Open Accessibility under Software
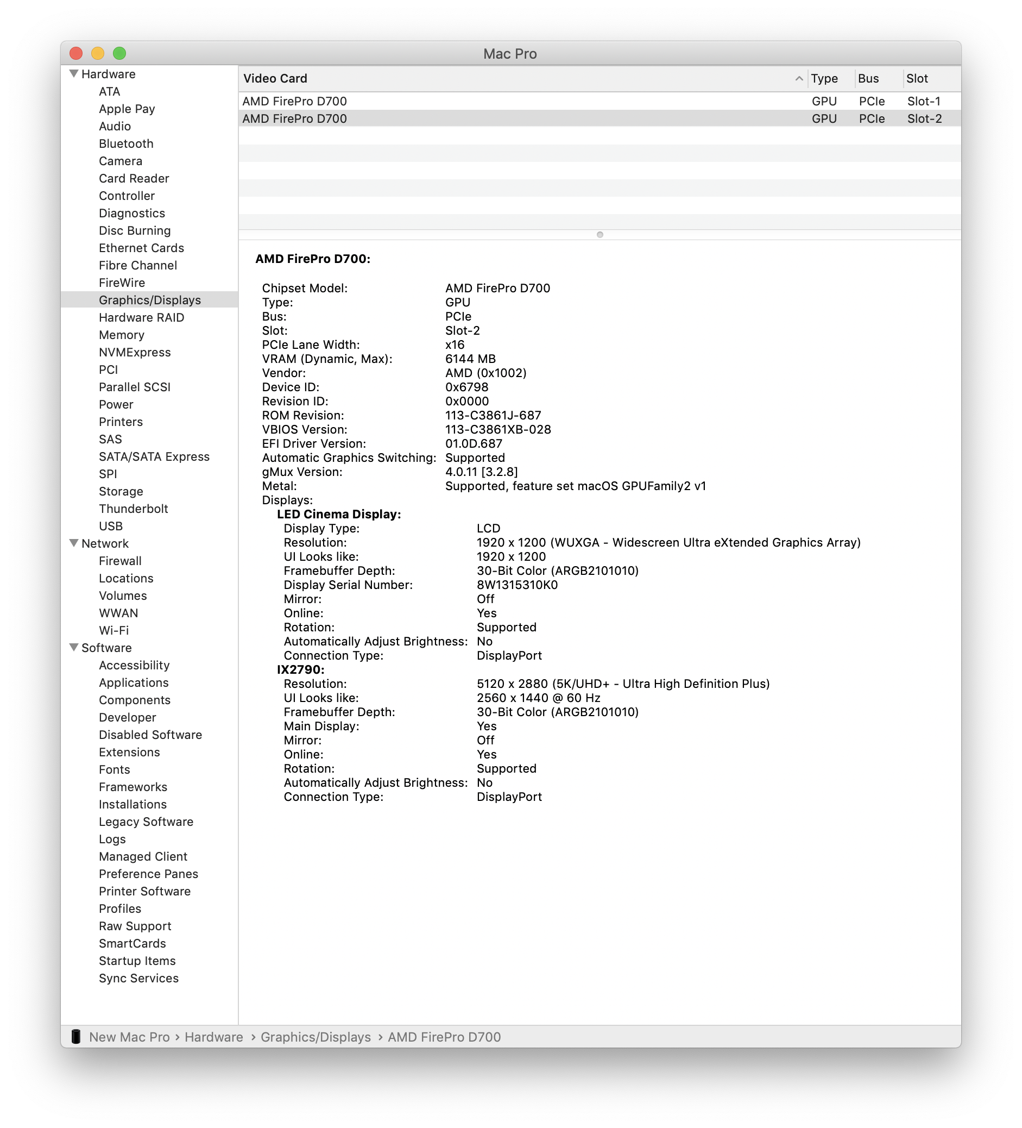This screenshot has height=1128, width=1022. (x=134, y=664)
